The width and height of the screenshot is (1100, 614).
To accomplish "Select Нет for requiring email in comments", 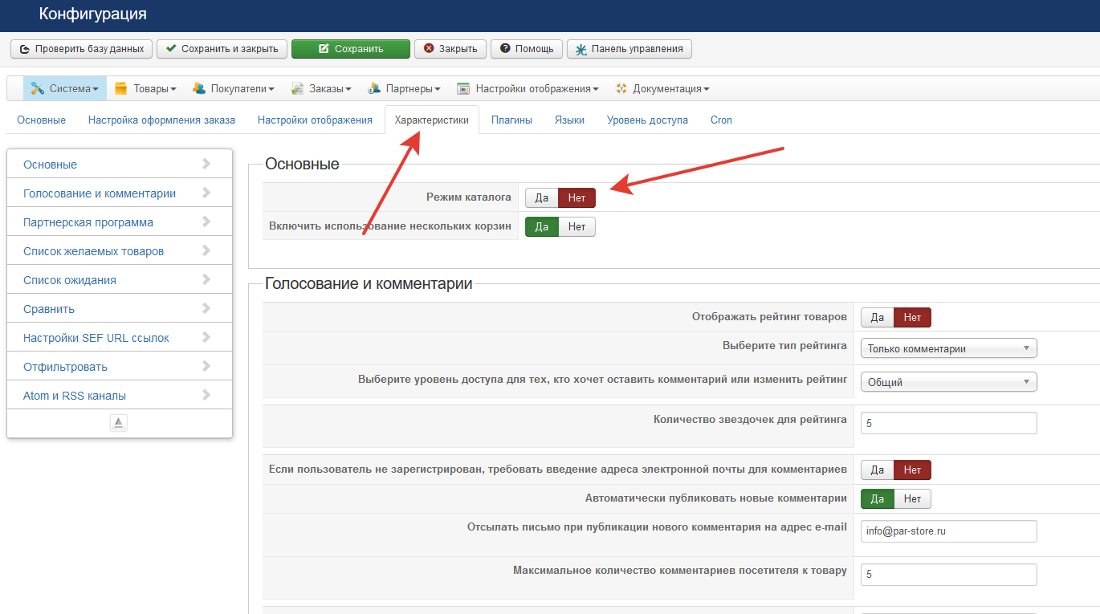I will point(913,470).
